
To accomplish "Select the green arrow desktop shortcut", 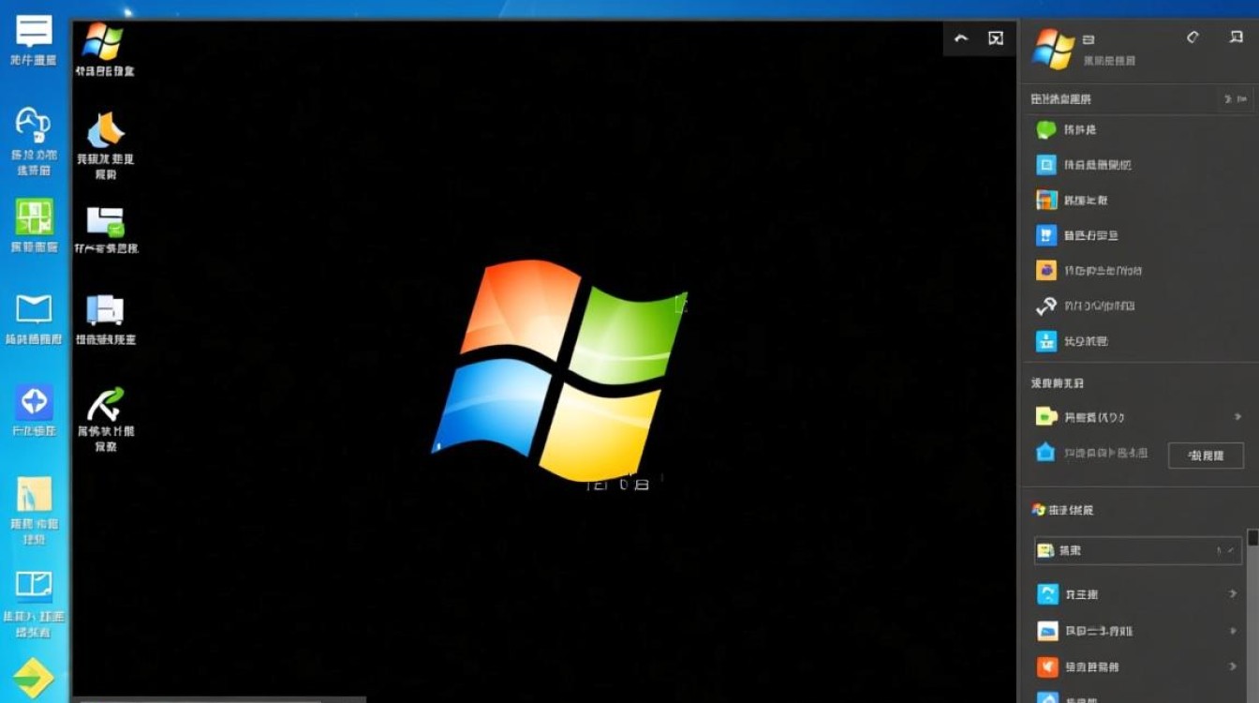I will click(x=106, y=405).
